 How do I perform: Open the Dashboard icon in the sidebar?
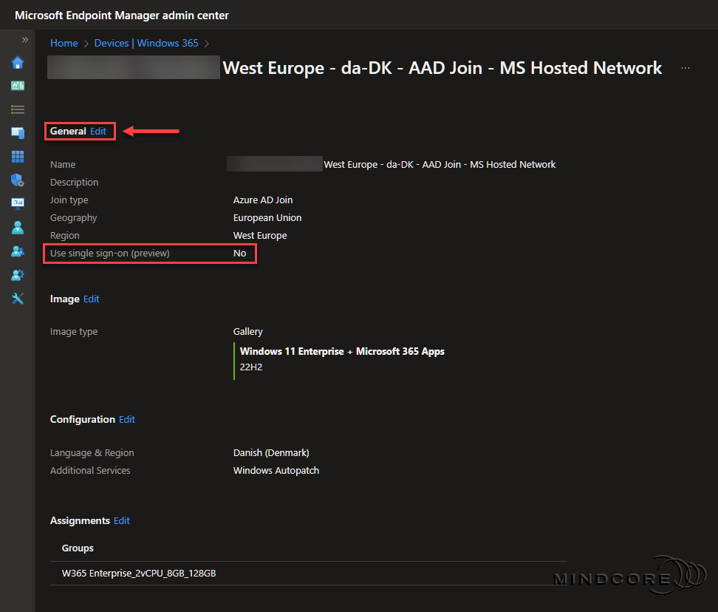click(x=18, y=86)
